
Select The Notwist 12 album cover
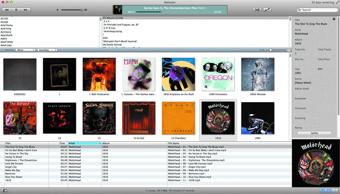[x=20, y=118]
